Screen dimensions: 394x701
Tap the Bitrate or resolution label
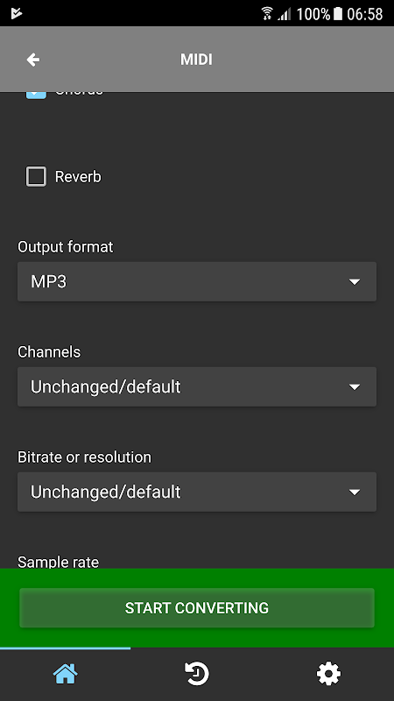click(84, 457)
